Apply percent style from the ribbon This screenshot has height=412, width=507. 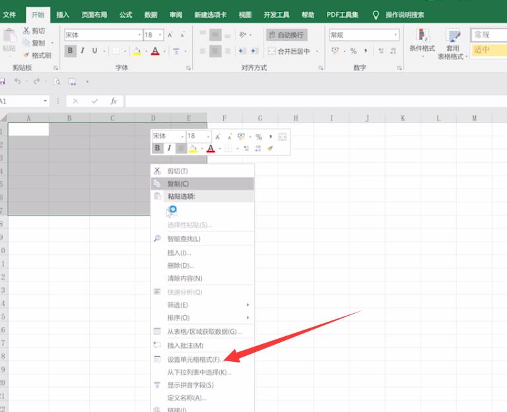pos(353,51)
